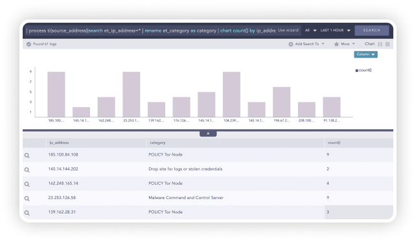Click the chart bar labeled 23.253.1...
The image size is (416, 242).
132,94
